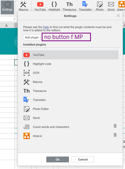Select Photo Editor in the plugin list

pyautogui.click(x=70, y=109)
